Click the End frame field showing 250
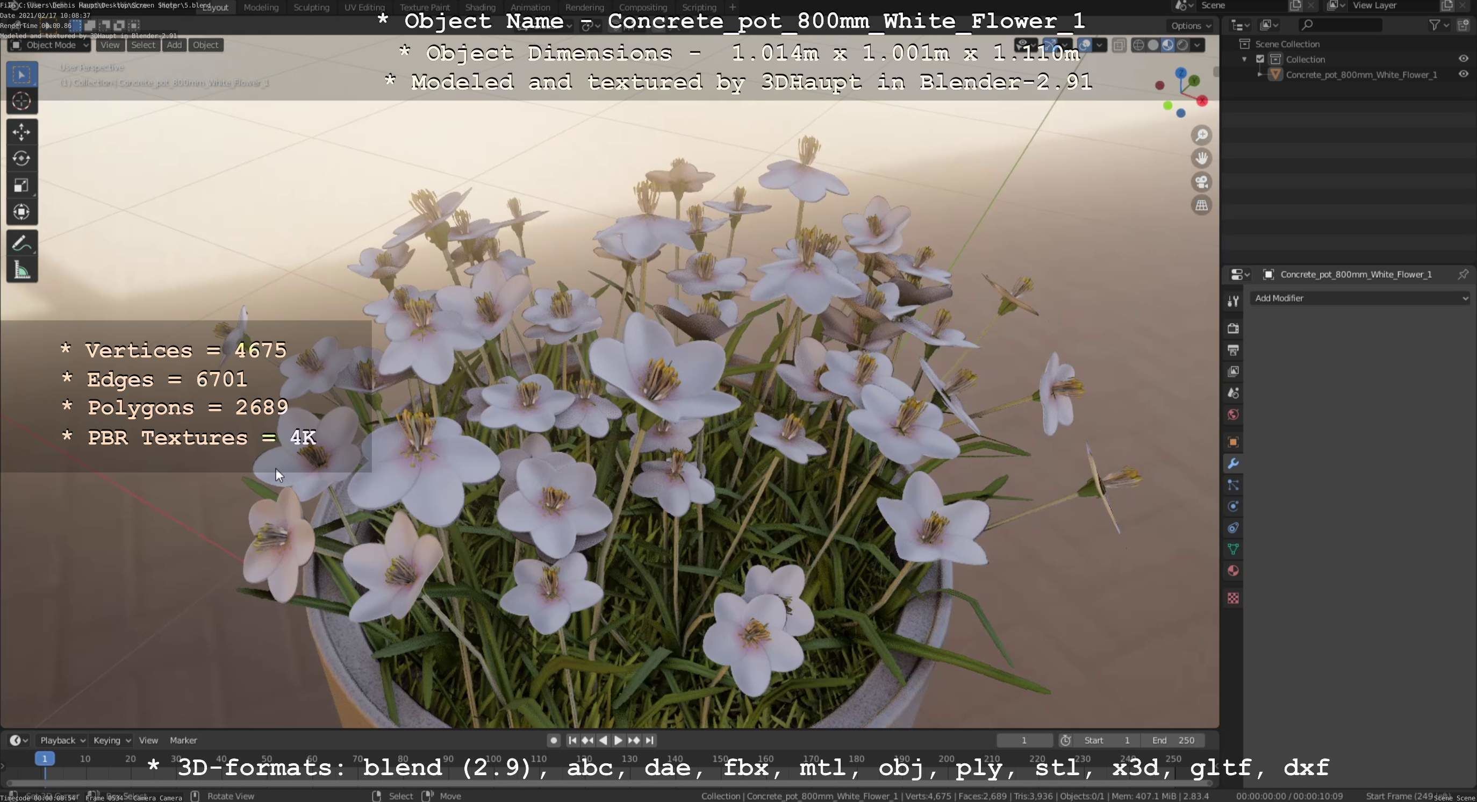This screenshot has width=1477, height=802. tap(1173, 740)
